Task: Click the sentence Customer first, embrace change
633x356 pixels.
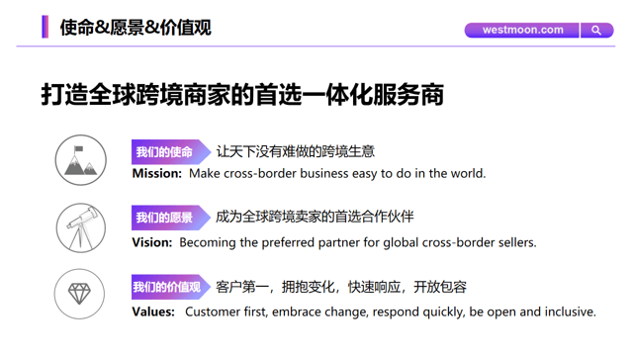Action: [391, 312]
